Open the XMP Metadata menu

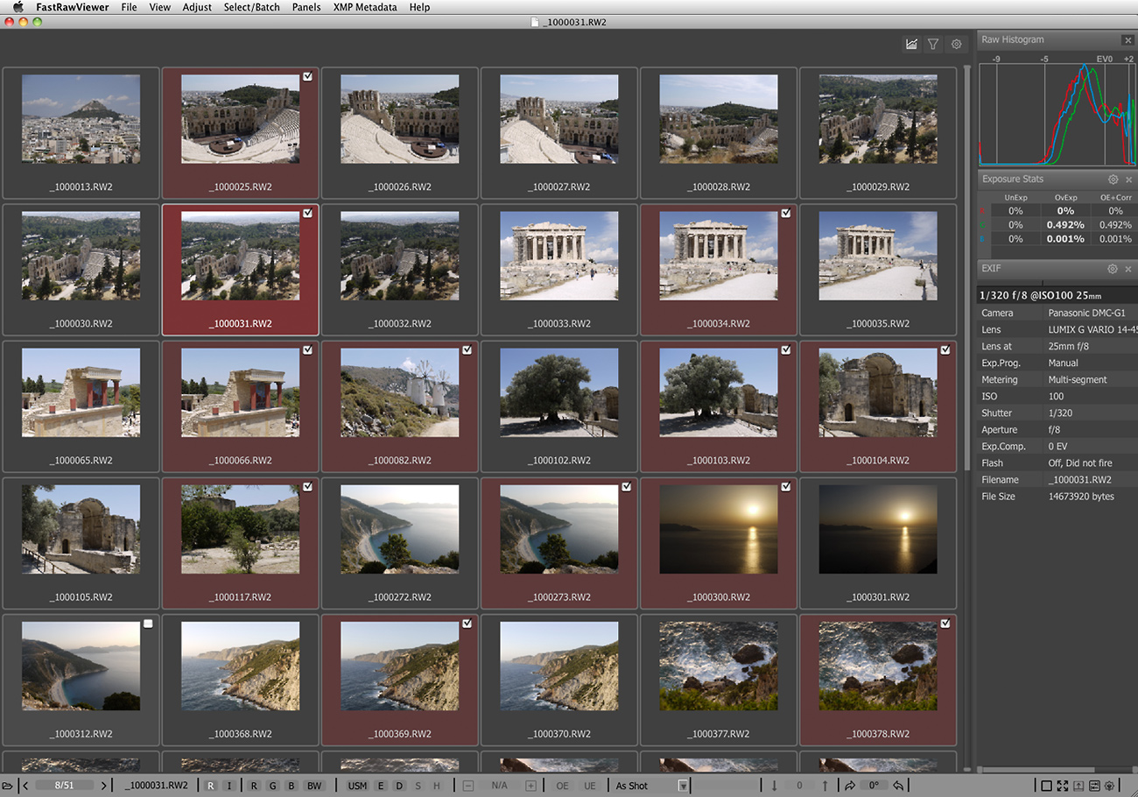[x=364, y=7]
